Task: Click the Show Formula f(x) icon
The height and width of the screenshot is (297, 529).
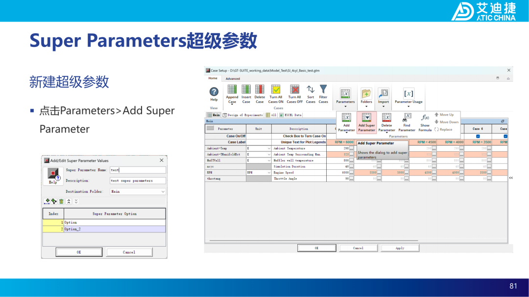Action: tap(425, 117)
